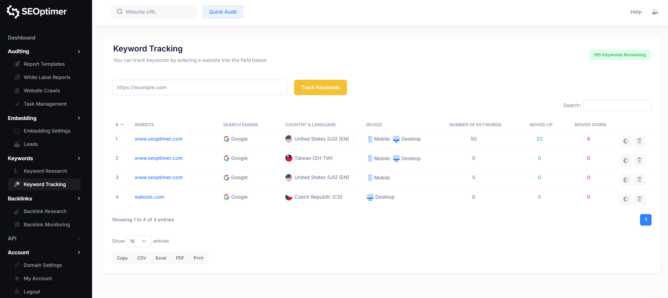This screenshot has width=668, height=298.
Task: Open gear settings for the slatools.com row
Action: tap(626, 199)
